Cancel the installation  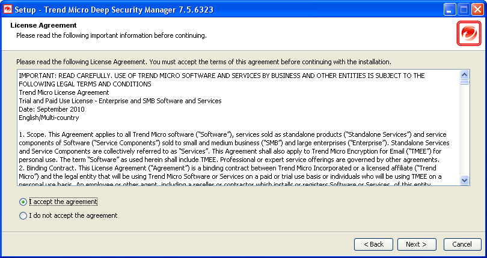[x=462, y=244]
